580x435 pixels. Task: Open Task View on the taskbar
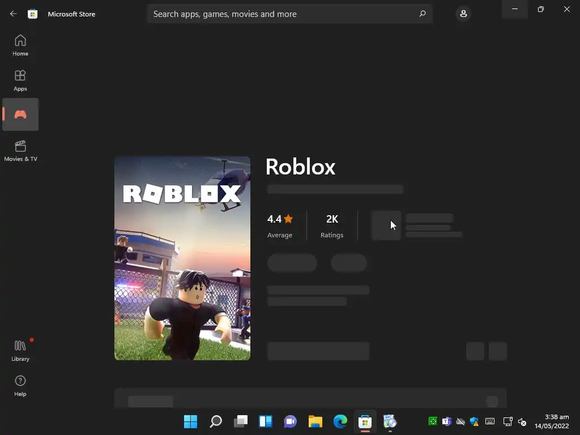[241, 421]
